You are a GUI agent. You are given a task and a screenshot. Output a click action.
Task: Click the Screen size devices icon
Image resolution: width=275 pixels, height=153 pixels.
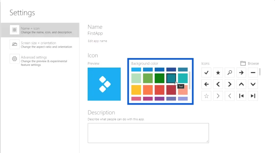point(14,44)
